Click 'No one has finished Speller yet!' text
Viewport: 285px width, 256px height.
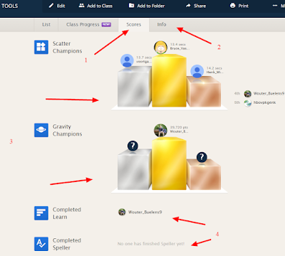click(x=151, y=244)
